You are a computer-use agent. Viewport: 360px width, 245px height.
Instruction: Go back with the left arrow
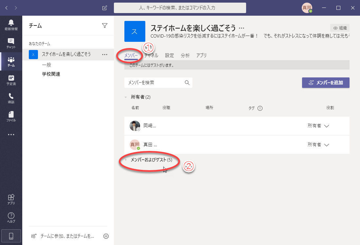click(x=7, y=8)
